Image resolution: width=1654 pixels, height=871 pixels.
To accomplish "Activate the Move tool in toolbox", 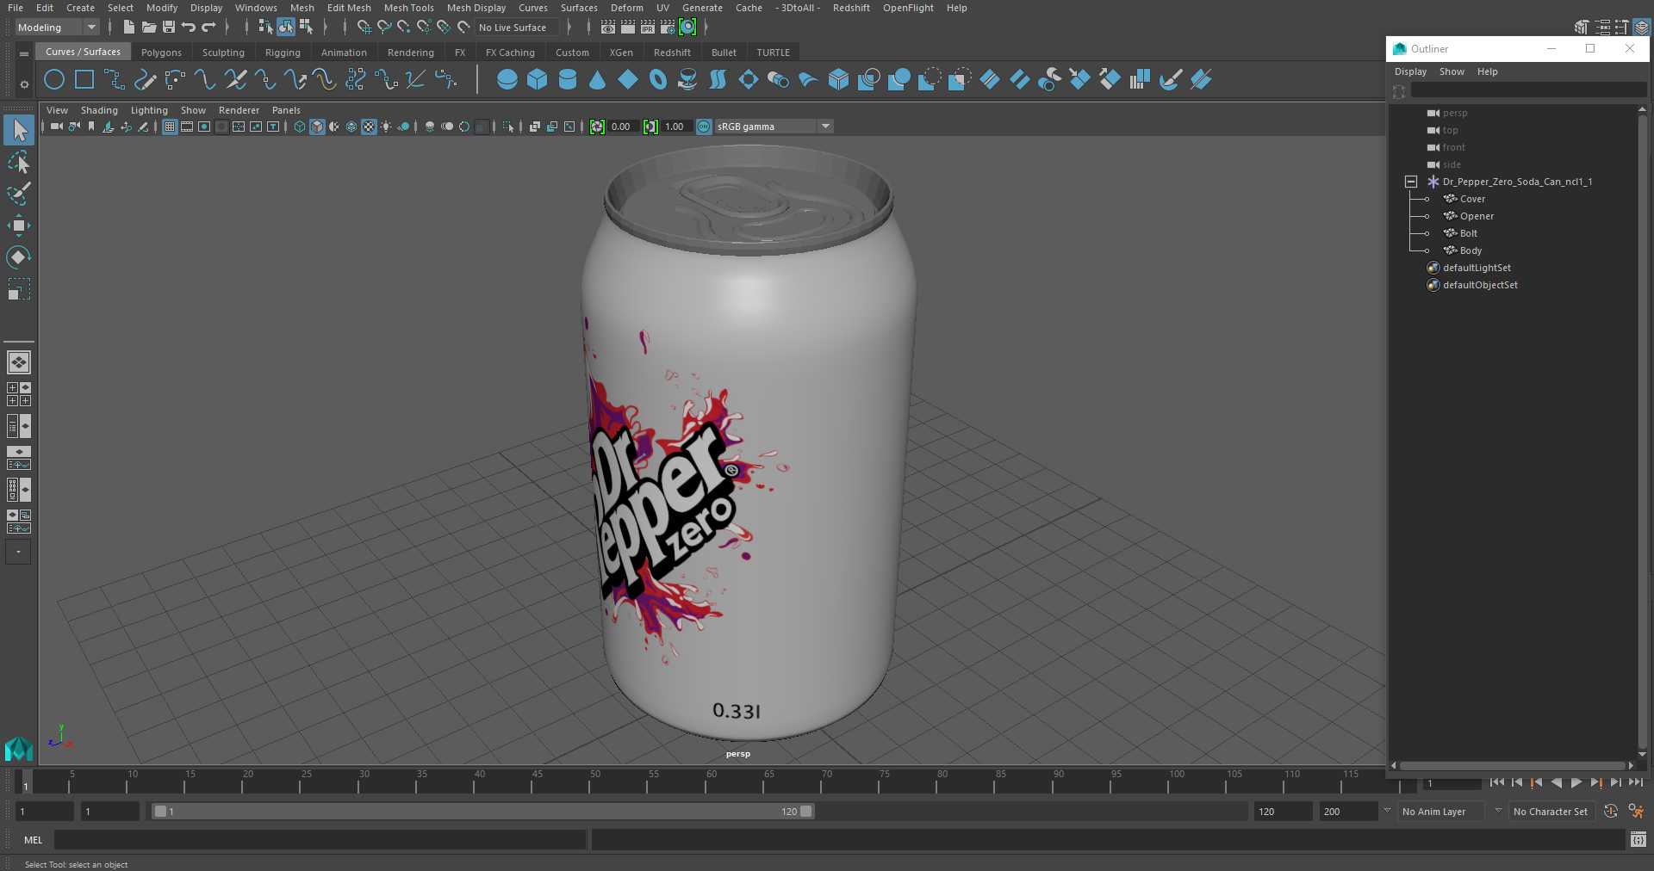I will coord(19,225).
